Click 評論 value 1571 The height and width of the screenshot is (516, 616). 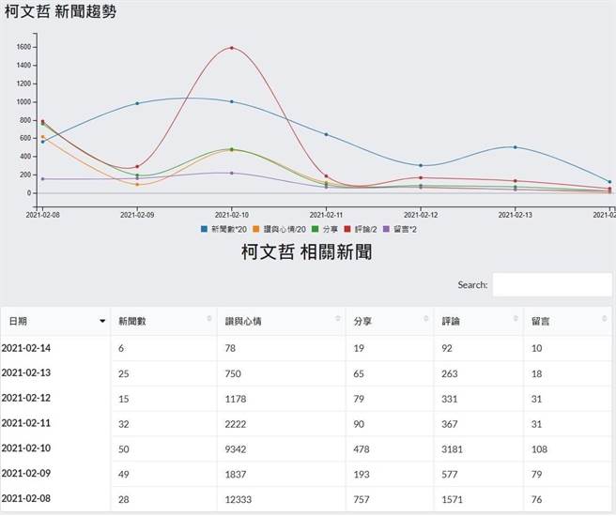click(452, 499)
